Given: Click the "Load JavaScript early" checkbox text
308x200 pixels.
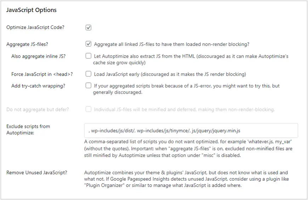Looking at the screenshot, I should tap(170, 74).
